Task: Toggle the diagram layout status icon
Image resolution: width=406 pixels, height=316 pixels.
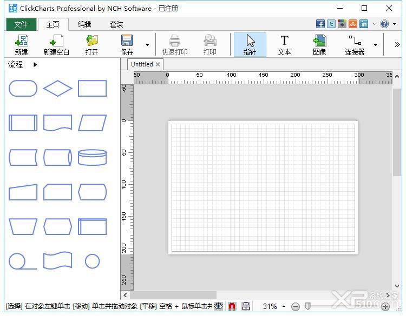Action: tap(246, 306)
